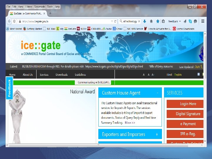Screen dimensions: 212x159
Task: Open the NIC VPN Service bookmark
Action: [x=133, y=29]
